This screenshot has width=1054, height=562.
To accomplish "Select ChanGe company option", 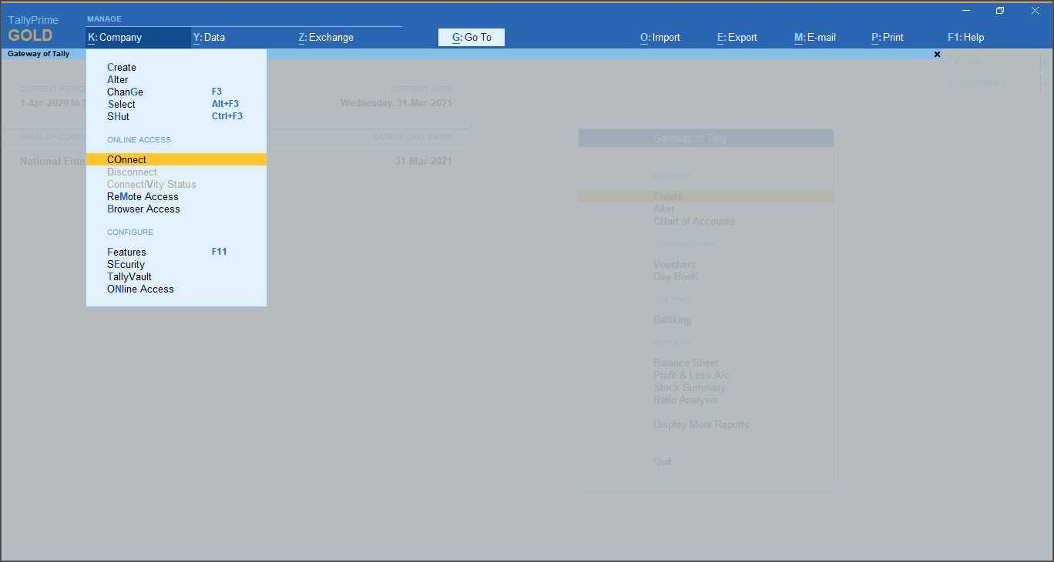I will click(125, 92).
